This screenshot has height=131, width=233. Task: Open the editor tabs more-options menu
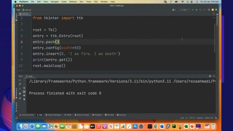point(214,14)
